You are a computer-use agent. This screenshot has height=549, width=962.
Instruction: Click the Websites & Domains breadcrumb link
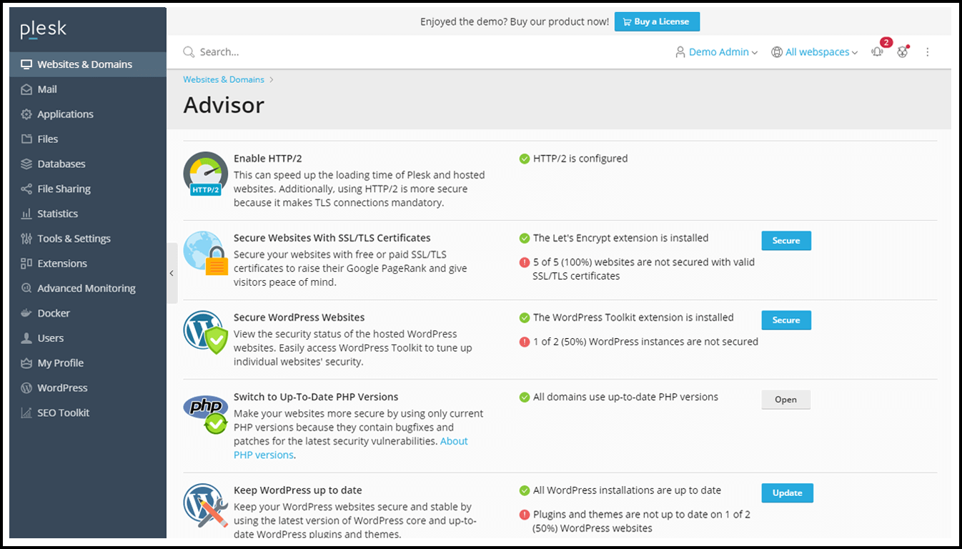coord(224,79)
